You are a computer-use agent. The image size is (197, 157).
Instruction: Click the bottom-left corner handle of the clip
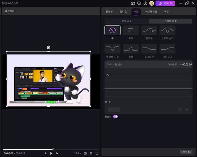[x=7, y=106]
